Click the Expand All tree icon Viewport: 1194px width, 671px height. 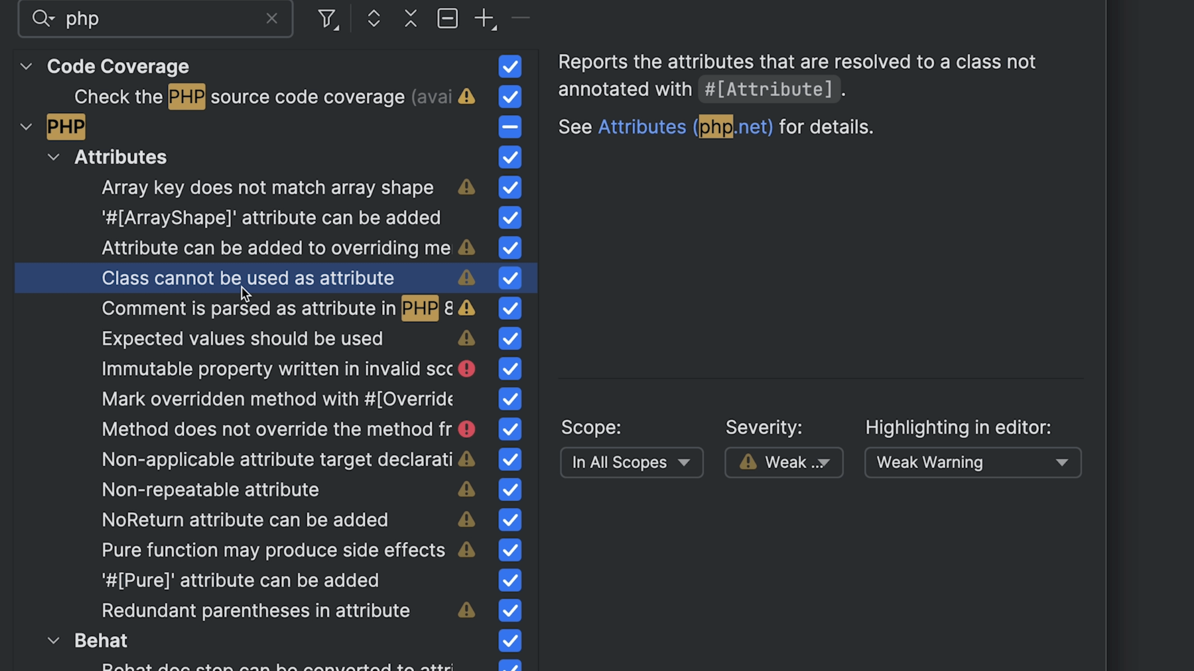pos(373,19)
